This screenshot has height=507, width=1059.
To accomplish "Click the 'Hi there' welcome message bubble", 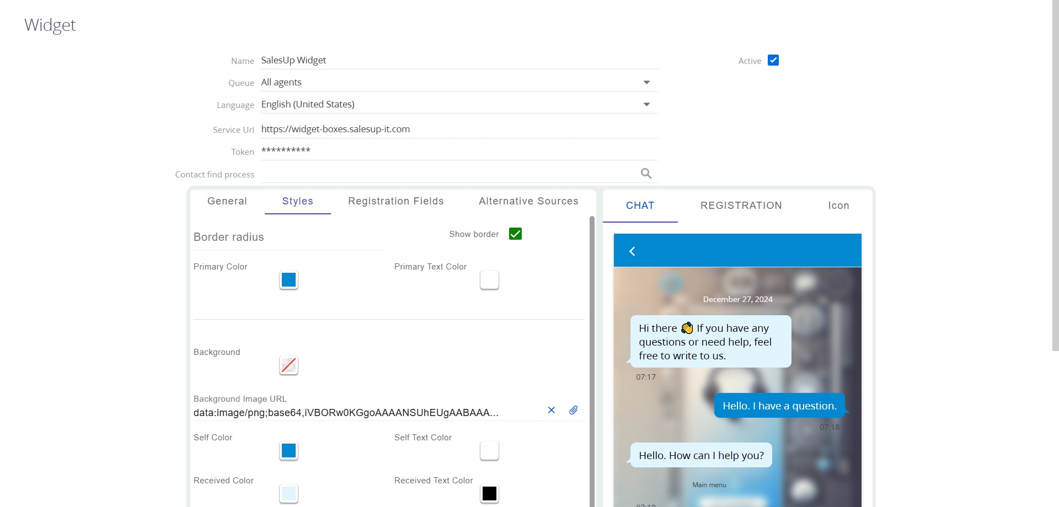I will click(x=710, y=342).
